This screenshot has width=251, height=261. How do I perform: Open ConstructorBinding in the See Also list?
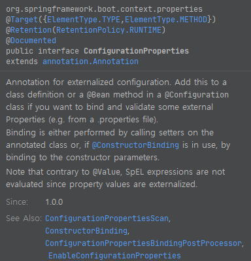point(86,231)
